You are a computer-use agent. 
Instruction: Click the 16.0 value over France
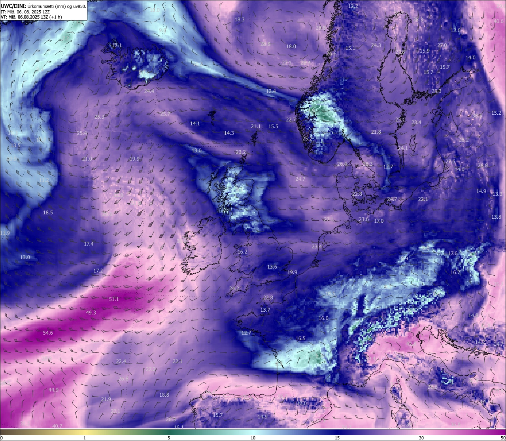point(323,318)
